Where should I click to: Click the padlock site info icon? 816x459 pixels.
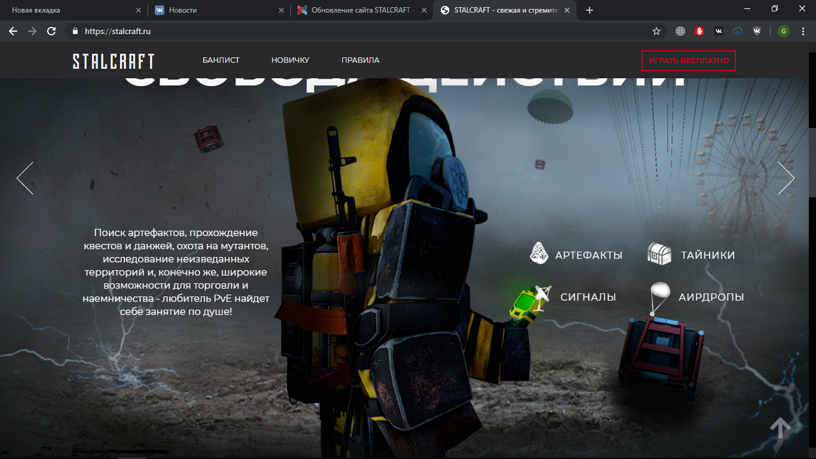[75, 31]
